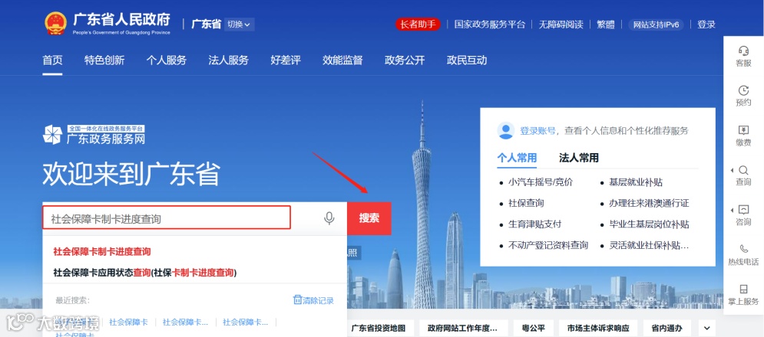Expand the chevron after 省内通办 links
The image size is (764, 337).
click(x=706, y=328)
